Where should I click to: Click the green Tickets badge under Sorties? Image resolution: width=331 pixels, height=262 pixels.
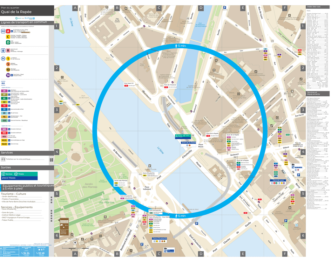click(x=19, y=174)
